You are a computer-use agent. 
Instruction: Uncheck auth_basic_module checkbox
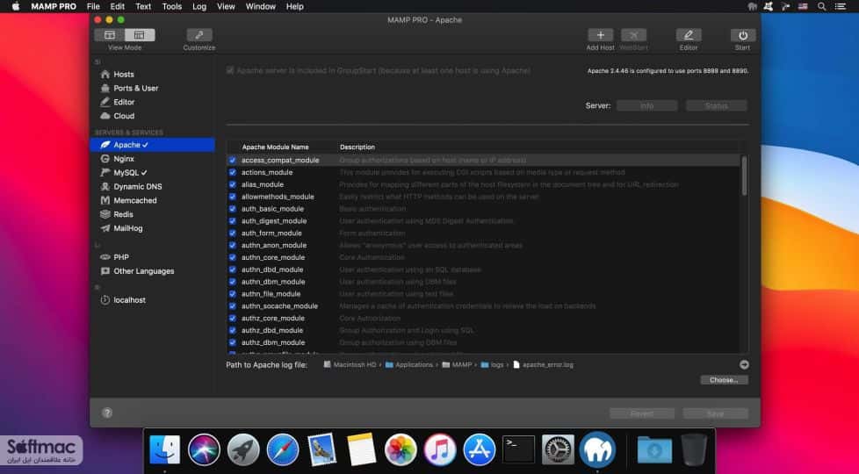click(x=232, y=209)
